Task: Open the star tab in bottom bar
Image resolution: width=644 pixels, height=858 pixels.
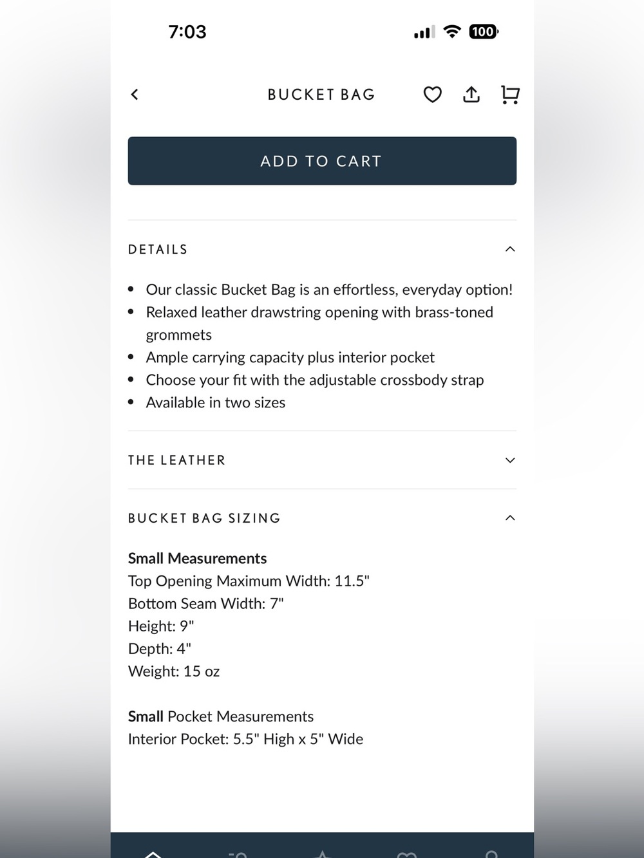Action: coord(323,854)
